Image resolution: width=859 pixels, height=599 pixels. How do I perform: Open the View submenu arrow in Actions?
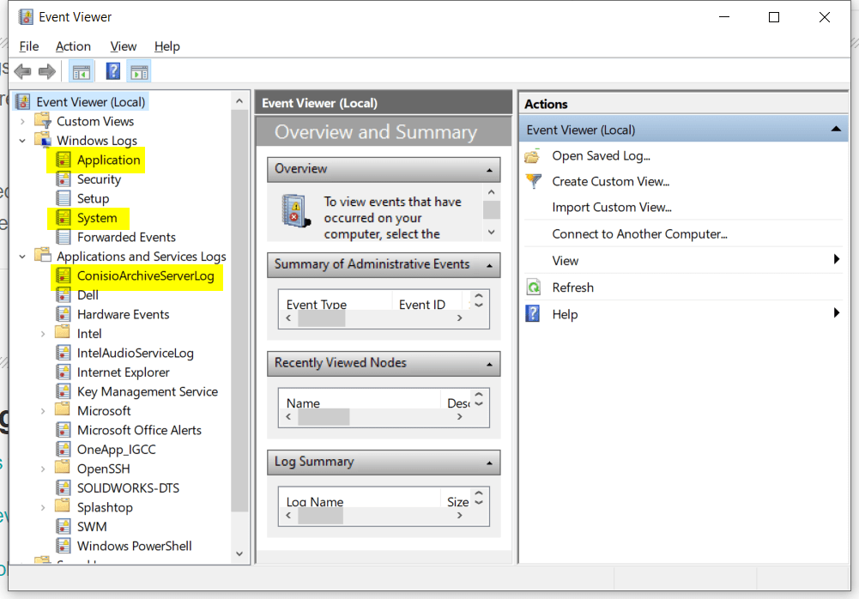coord(837,259)
